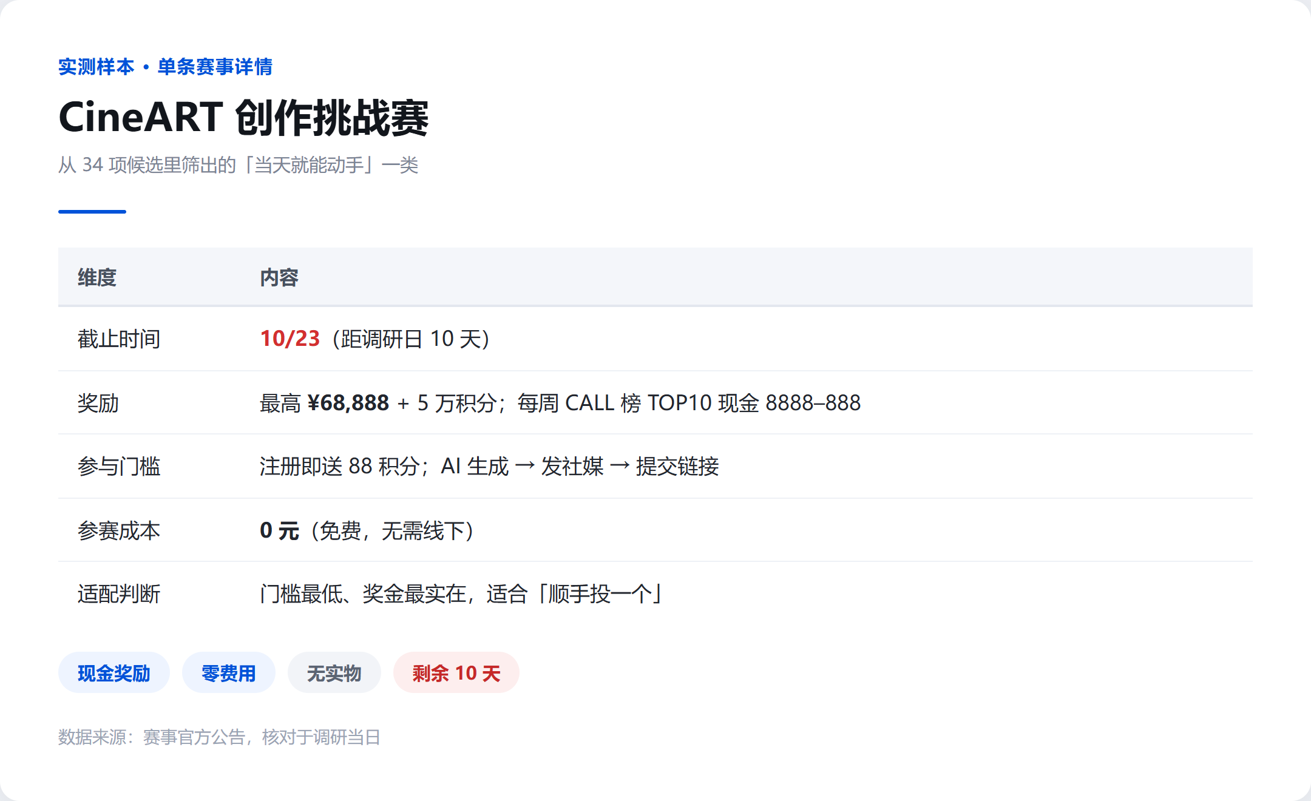Click '(免费,无需线下)' text
1311x801 pixels.
click(393, 531)
